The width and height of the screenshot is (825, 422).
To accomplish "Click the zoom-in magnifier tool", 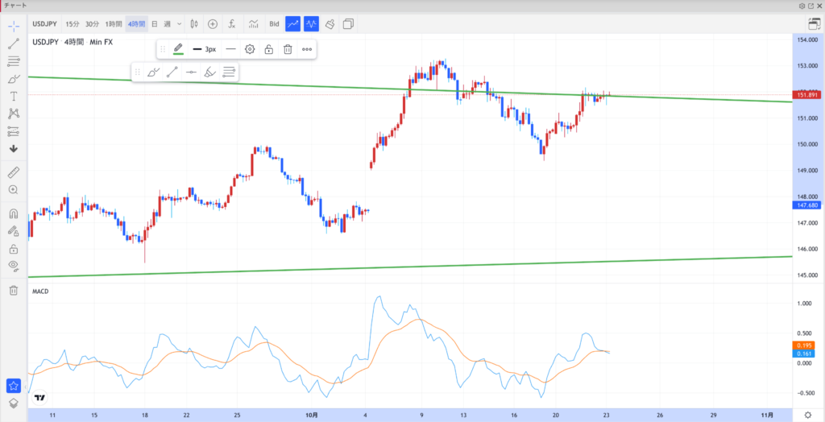I will pyautogui.click(x=14, y=190).
